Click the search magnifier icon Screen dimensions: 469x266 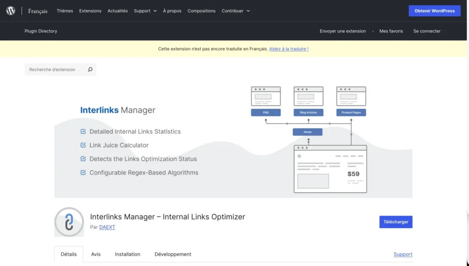90,70
